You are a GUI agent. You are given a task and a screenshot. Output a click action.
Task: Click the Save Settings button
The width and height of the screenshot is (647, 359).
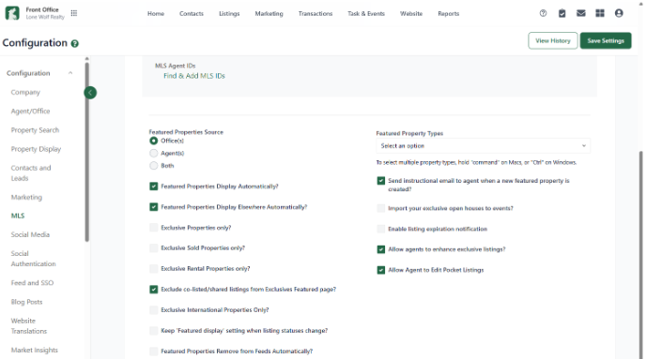(606, 40)
